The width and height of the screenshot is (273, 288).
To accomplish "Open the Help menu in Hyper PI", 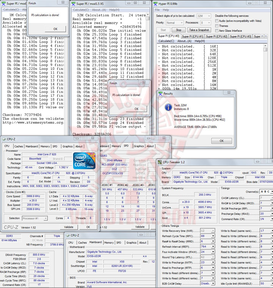I will 166,10.
